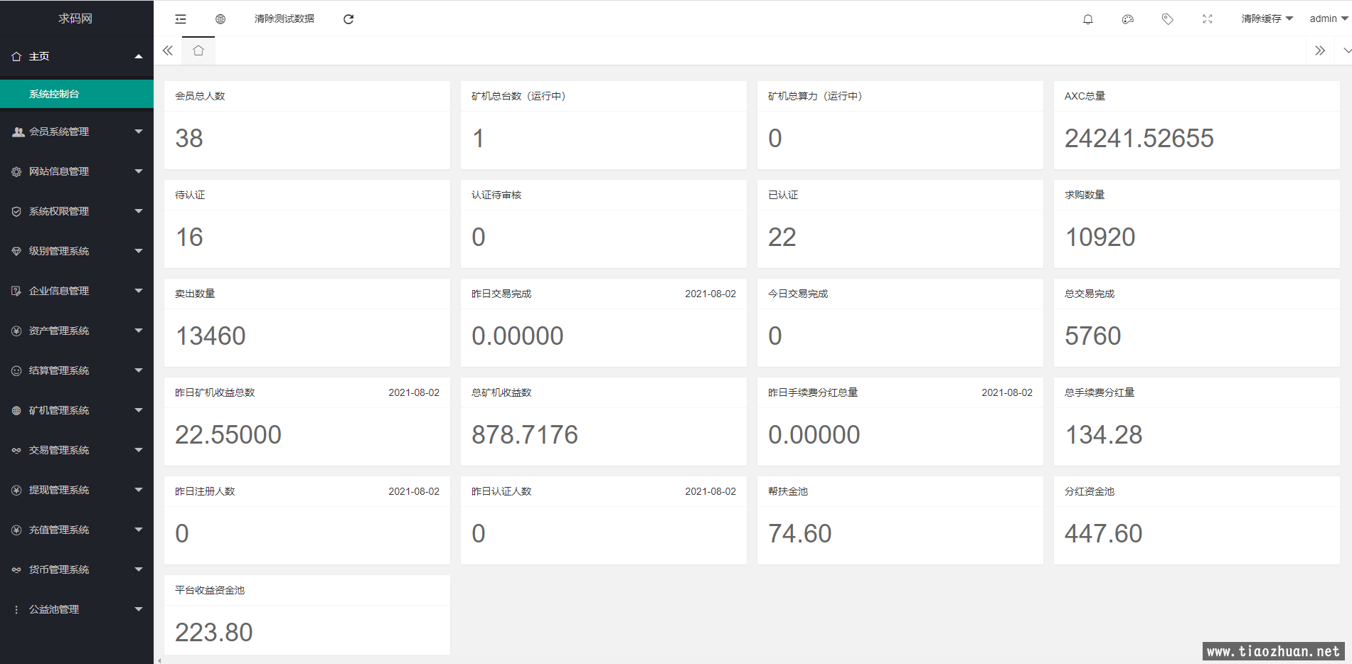This screenshot has height=664, width=1352.
Task: Click the 认证待审核 card title
Action: pos(496,195)
